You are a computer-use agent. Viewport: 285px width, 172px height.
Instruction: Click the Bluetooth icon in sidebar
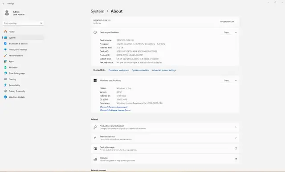5,44
